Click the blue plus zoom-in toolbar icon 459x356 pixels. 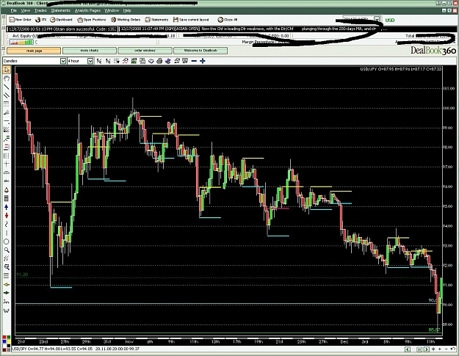203,61
